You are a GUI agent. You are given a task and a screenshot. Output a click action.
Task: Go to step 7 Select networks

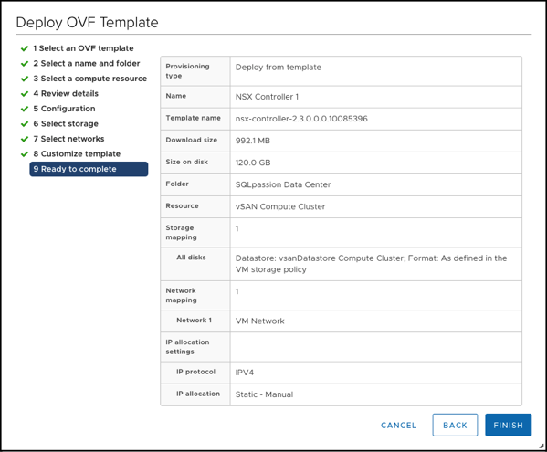click(x=68, y=139)
